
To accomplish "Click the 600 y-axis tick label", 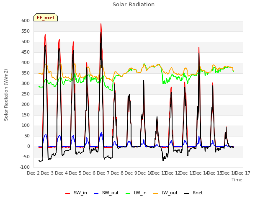I will pos(26,21).
